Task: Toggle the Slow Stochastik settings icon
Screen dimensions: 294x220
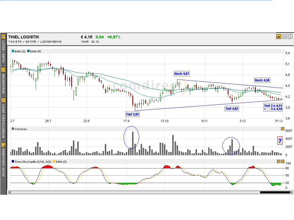Action: [x=278, y=161]
